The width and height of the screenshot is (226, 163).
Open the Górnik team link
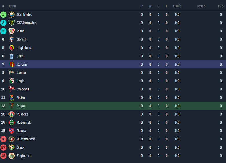pyautogui.click(x=21, y=40)
